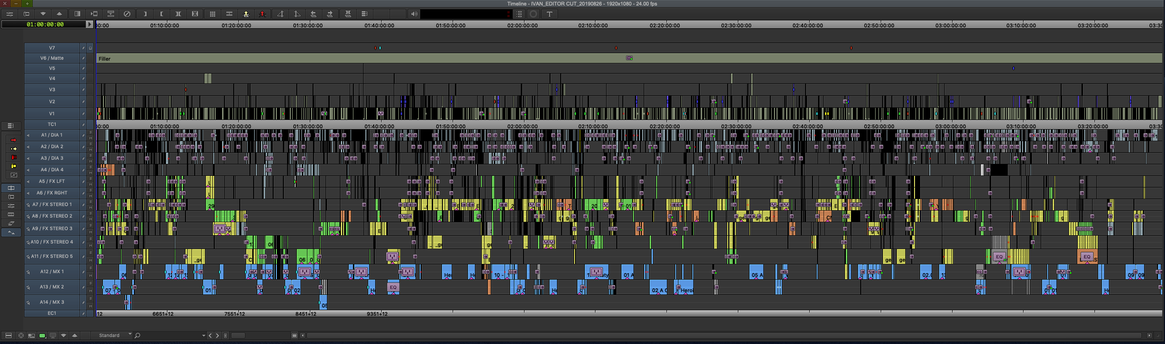
Task: Open the Title tool T icon
Action: point(550,14)
